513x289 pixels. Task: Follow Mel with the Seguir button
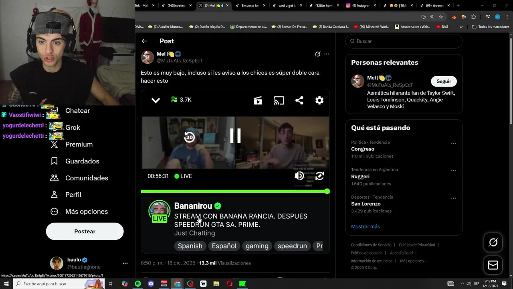[444, 81]
